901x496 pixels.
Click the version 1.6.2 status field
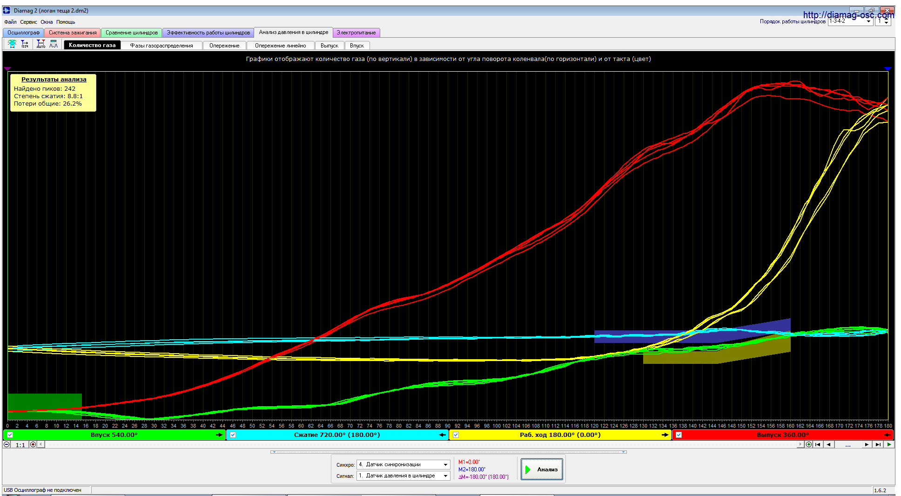click(883, 490)
